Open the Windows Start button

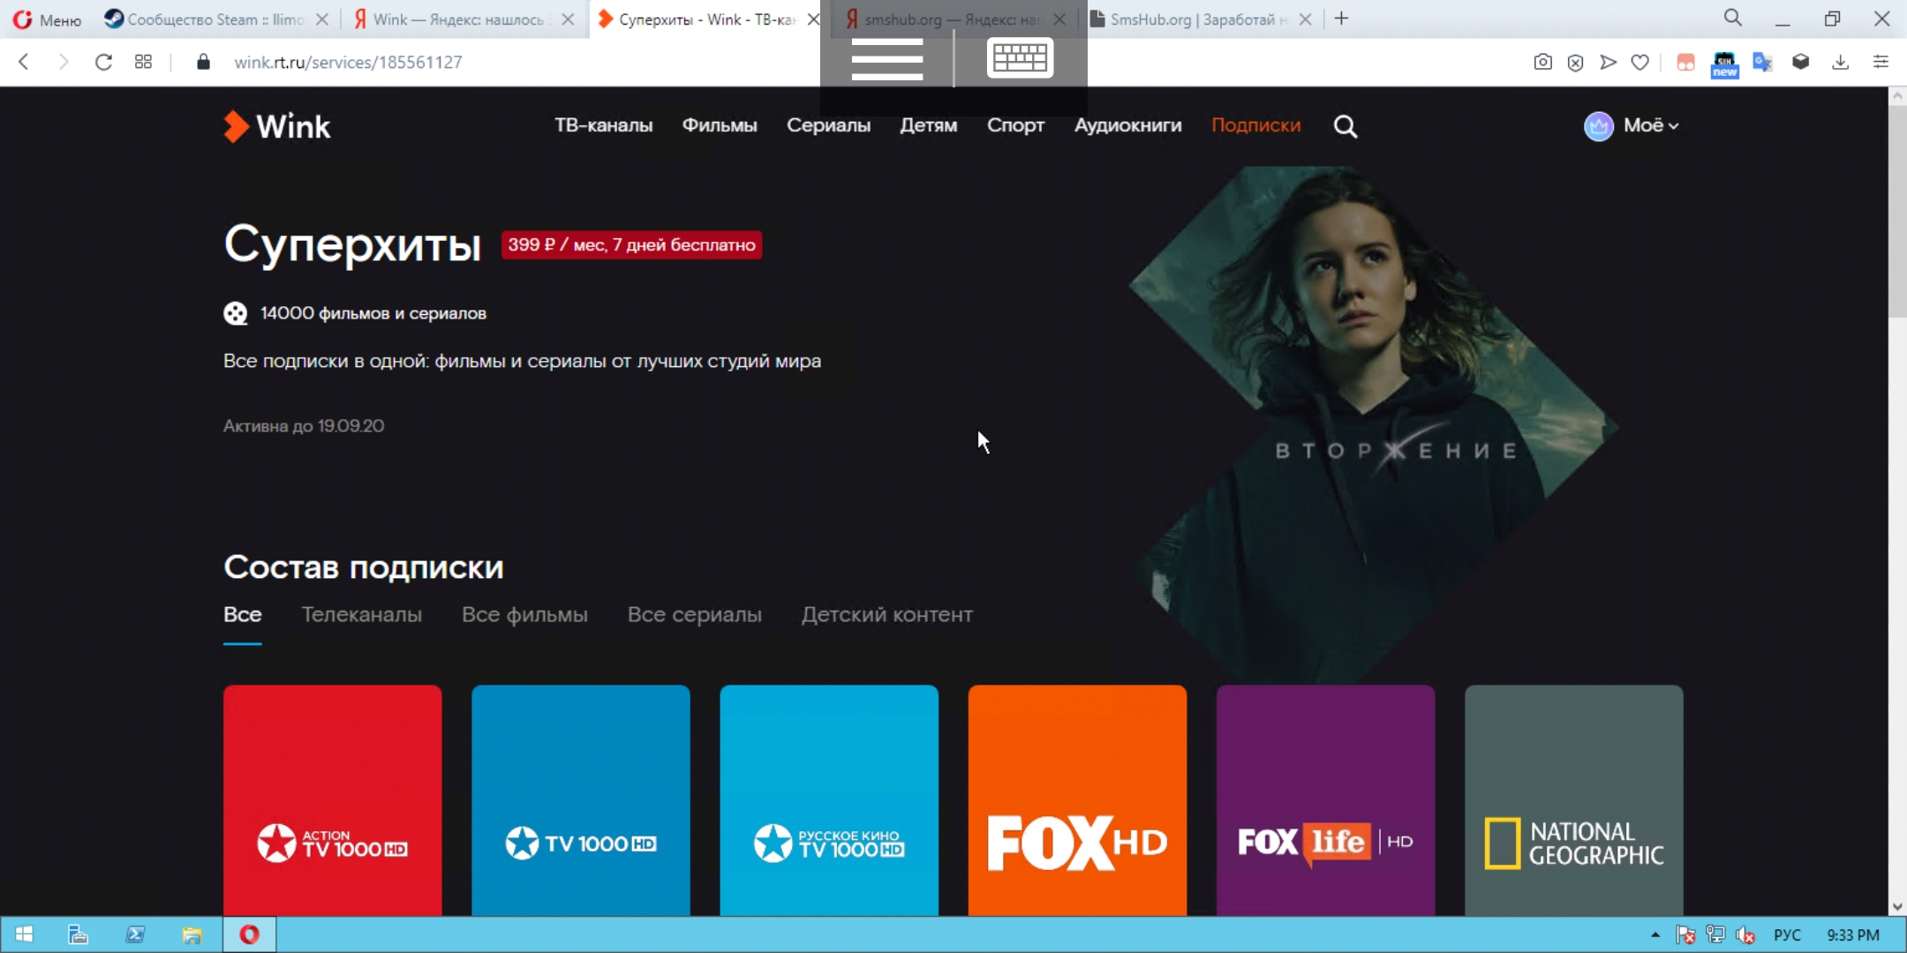coord(24,934)
